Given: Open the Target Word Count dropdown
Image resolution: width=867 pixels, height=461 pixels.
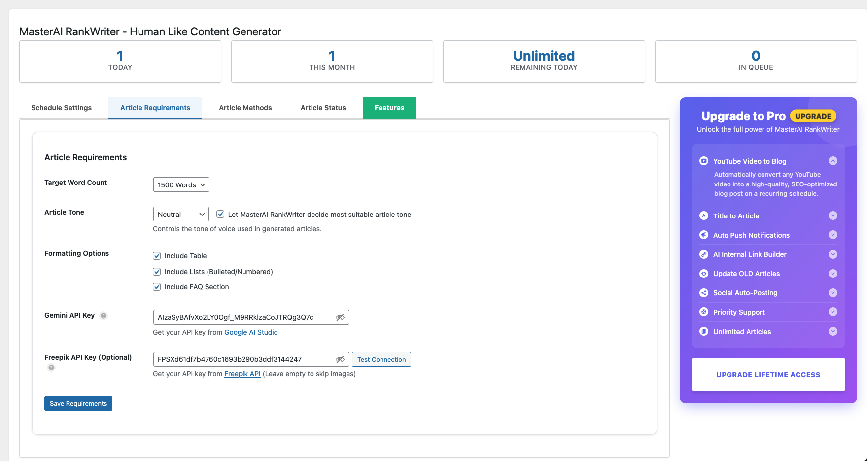Looking at the screenshot, I should 181,184.
